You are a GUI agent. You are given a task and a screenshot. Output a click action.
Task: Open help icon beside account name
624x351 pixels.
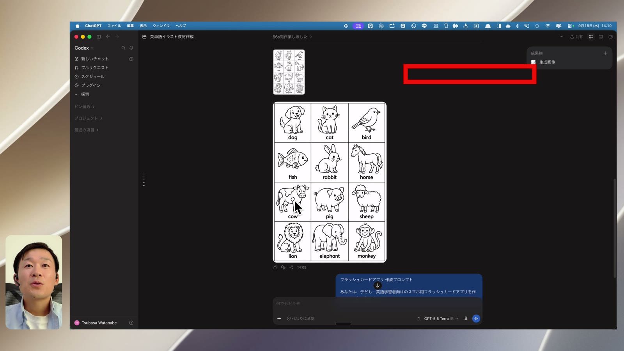(x=131, y=323)
